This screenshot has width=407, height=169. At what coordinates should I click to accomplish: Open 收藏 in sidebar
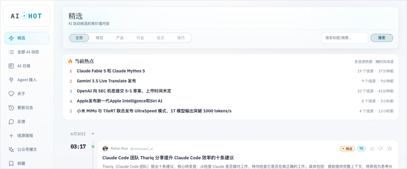[x=26, y=164]
